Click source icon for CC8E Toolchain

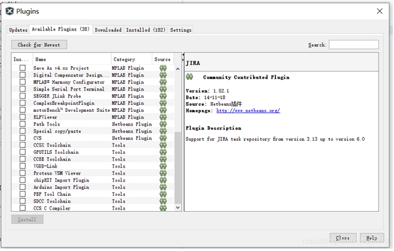pos(163,159)
